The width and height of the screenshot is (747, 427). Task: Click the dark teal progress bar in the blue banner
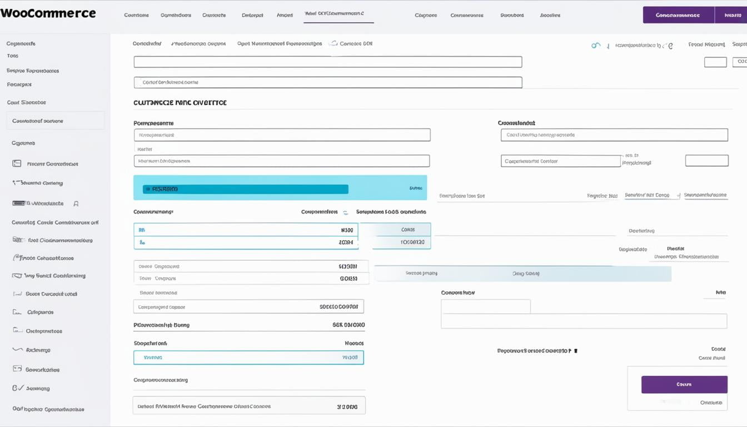tap(245, 189)
